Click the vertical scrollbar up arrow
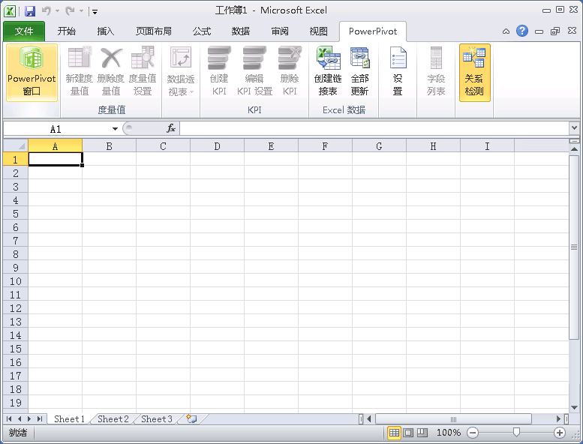This screenshot has width=583, height=444. point(574,149)
